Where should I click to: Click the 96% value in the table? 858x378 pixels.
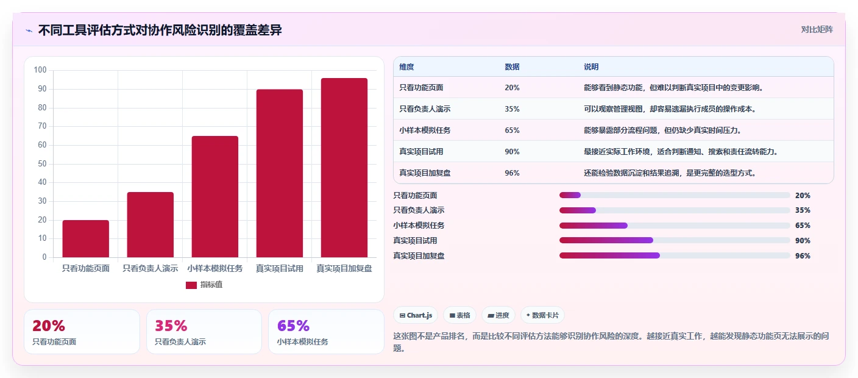(512, 173)
